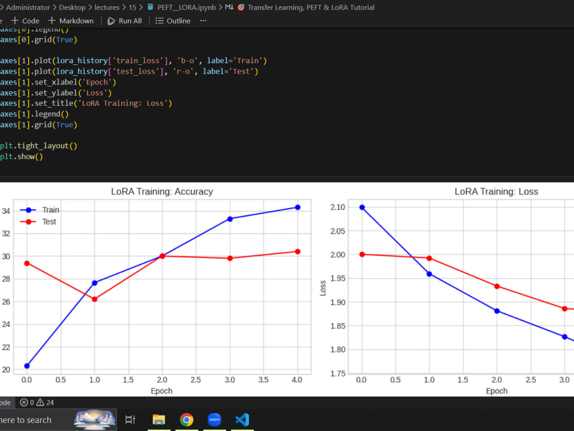
Task: Click the Test legend entry in Accuracy chart
Action: click(38, 222)
